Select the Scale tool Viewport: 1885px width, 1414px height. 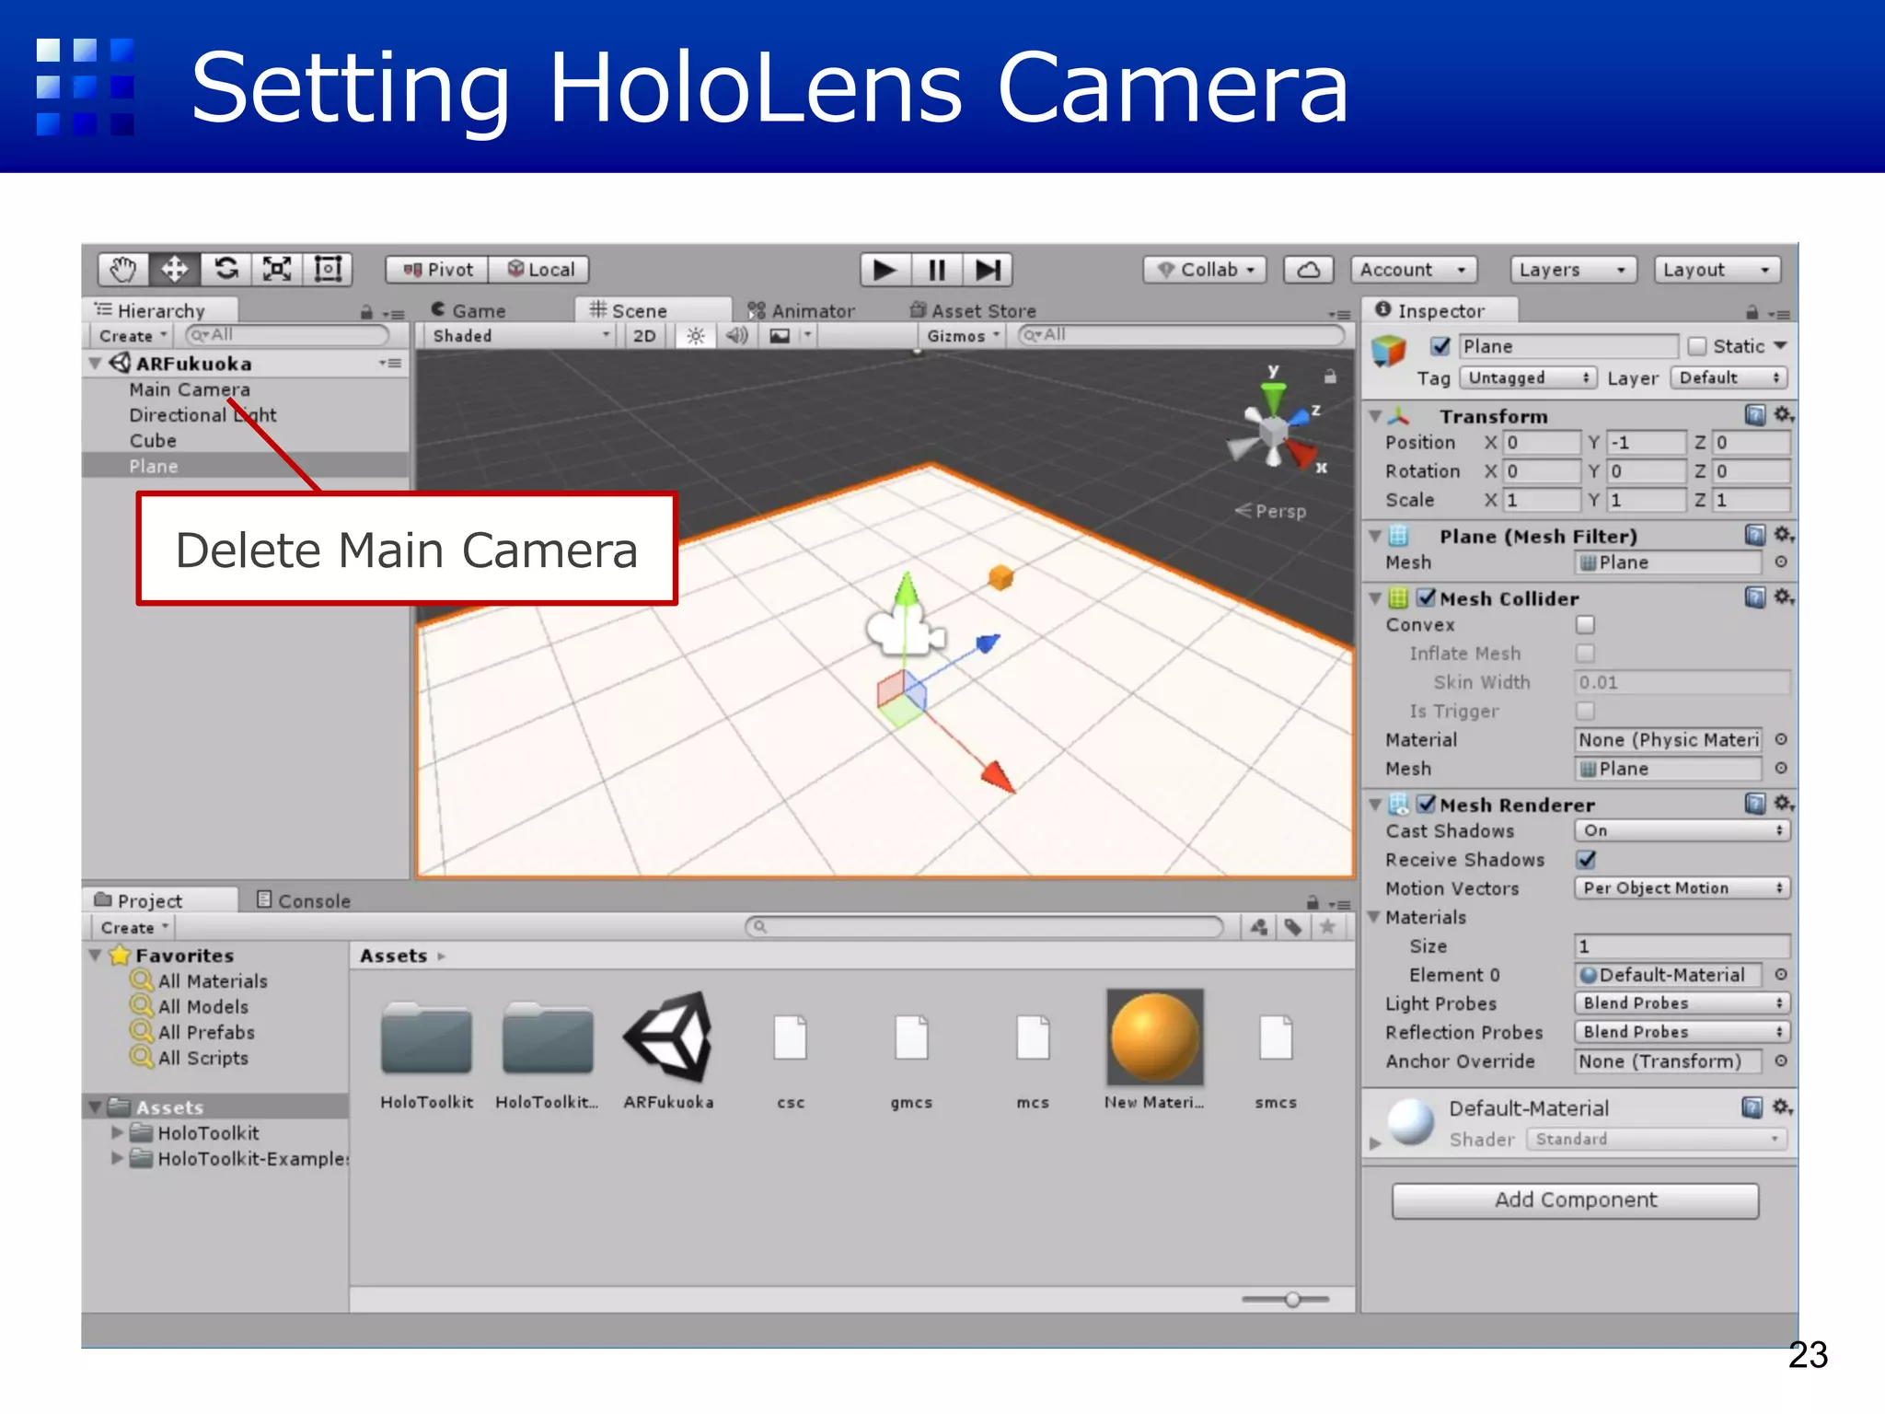coord(277,269)
